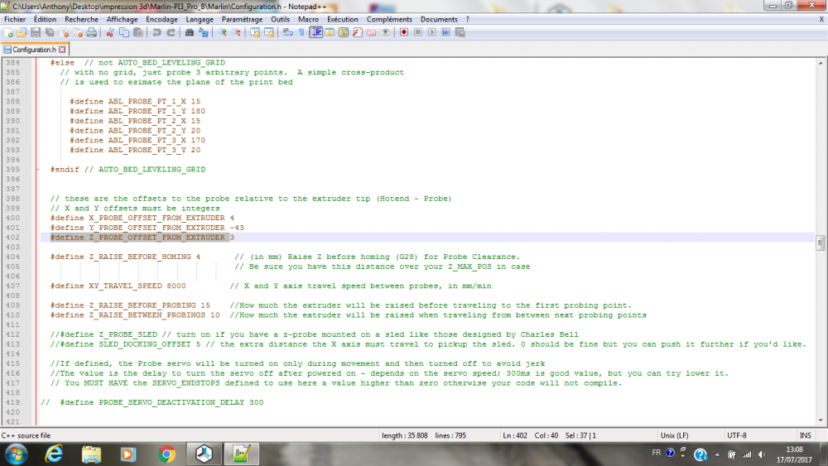Image resolution: width=828 pixels, height=466 pixels.
Task: Launch Google Chrome from the taskbar
Action: tap(166, 454)
